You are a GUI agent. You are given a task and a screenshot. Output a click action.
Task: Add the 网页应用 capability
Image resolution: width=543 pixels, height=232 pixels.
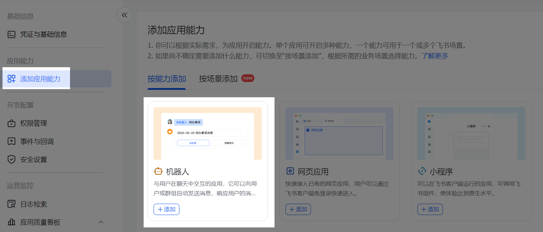298,209
